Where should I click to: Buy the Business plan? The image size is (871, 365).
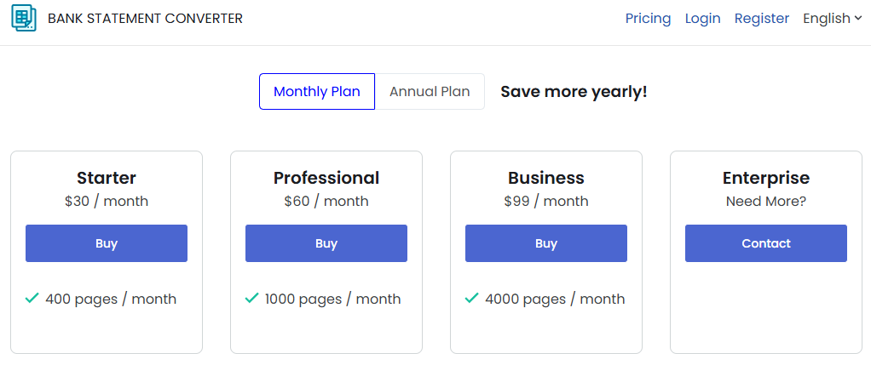[x=546, y=243]
